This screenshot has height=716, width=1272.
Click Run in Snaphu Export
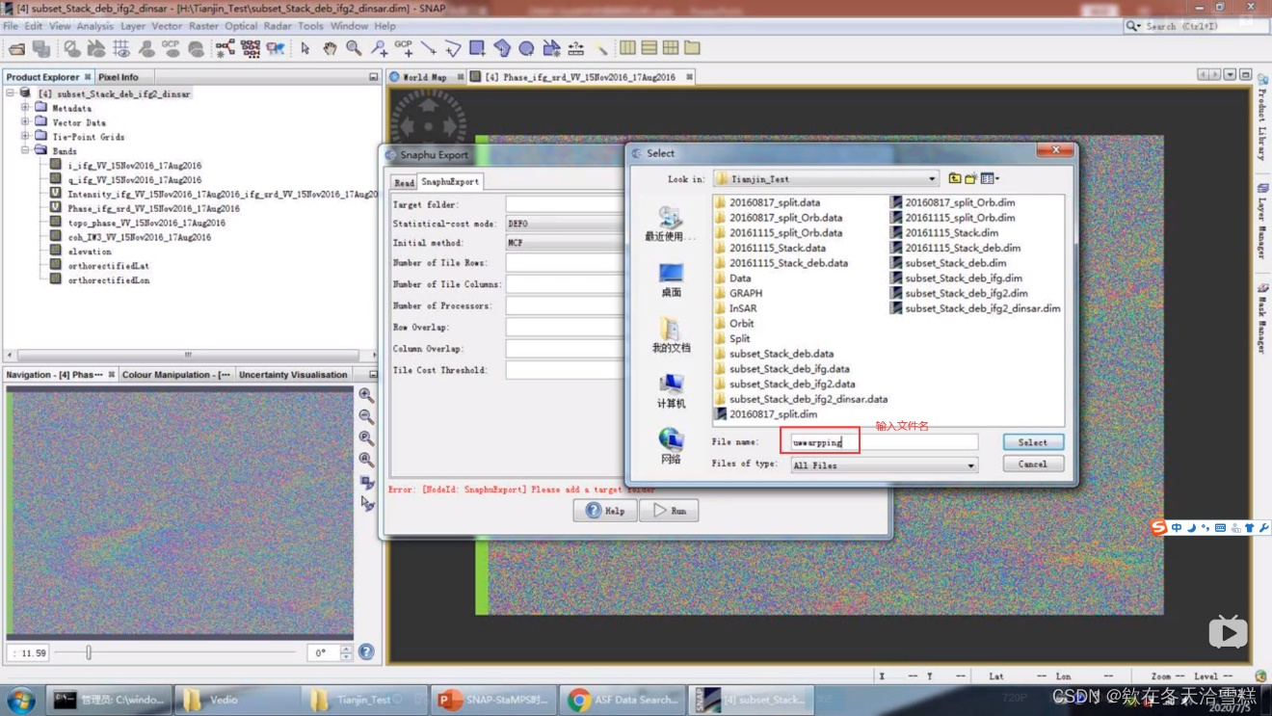[x=669, y=511]
